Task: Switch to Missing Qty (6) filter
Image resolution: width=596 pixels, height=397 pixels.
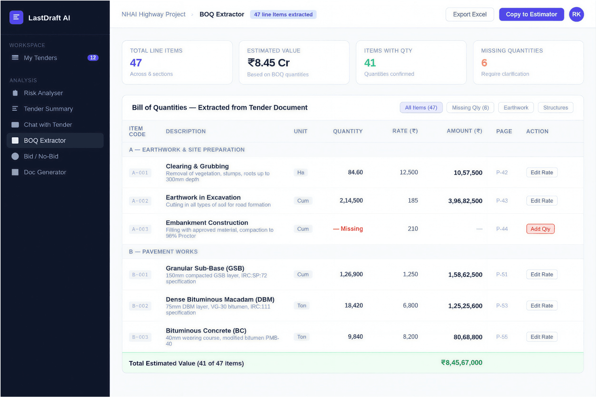Action: tap(470, 108)
